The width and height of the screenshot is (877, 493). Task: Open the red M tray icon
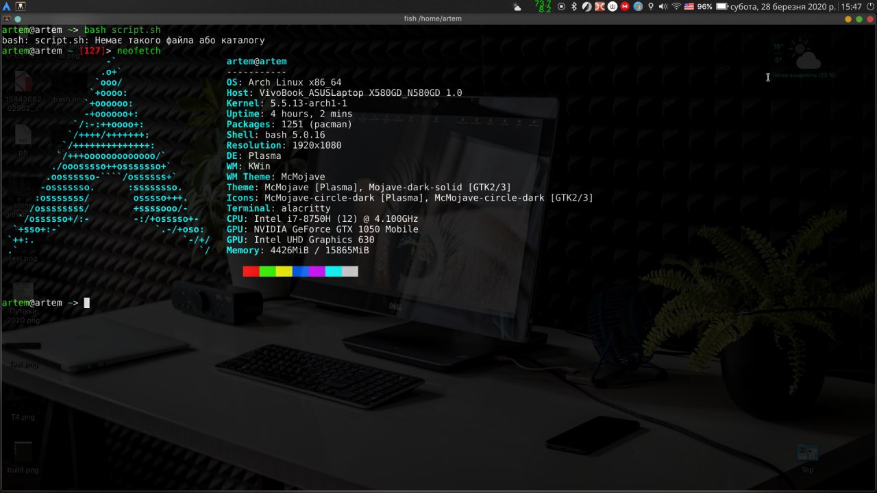point(625,6)
